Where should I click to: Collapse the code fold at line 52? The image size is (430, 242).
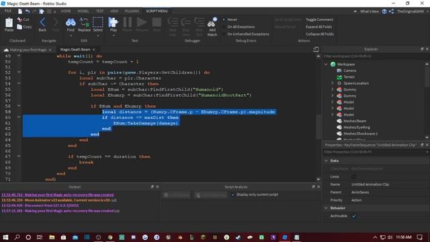click(19, 72)
